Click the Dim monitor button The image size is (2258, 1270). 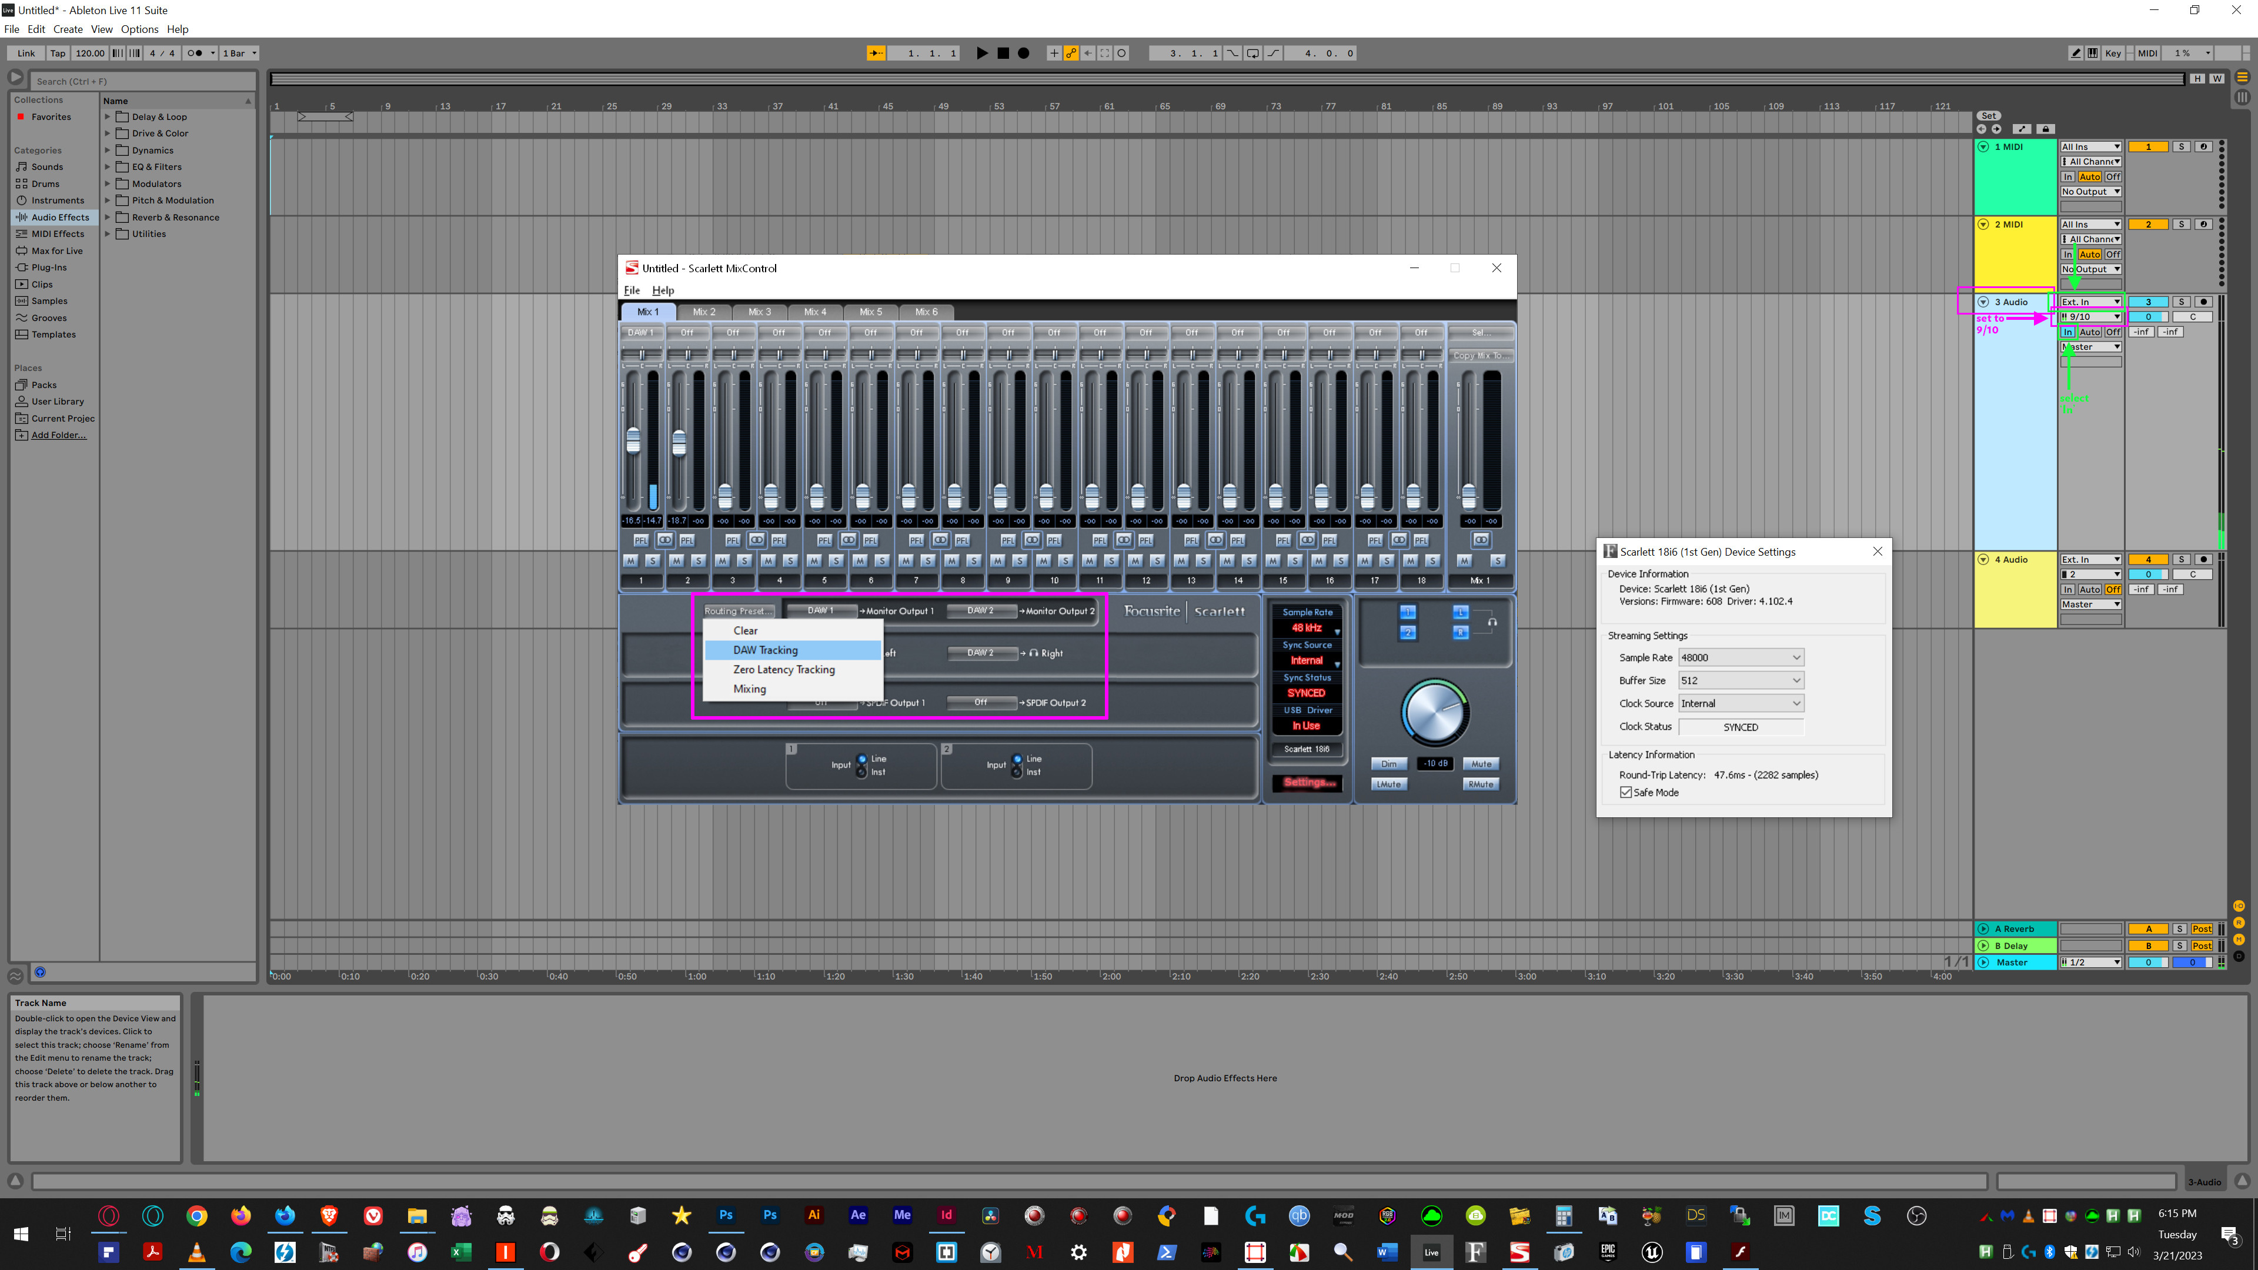click(1388, 764)
